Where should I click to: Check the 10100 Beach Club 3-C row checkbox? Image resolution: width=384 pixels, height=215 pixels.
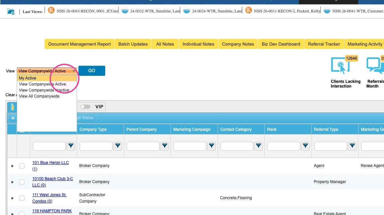(x=22, y=182)
